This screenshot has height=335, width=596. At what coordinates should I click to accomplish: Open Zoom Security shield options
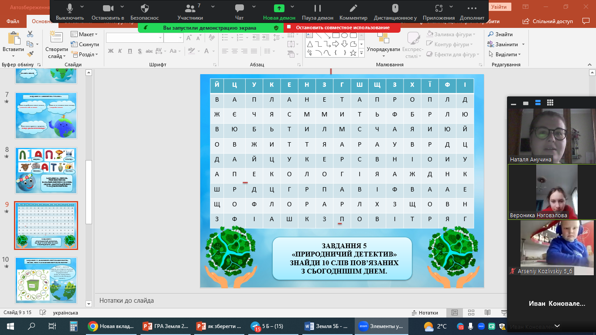145,11
